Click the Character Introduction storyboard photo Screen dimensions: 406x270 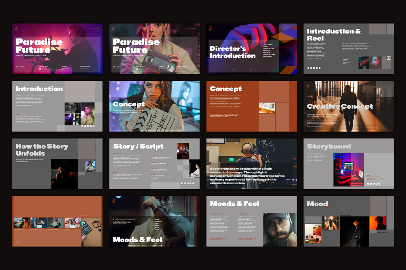[38, 223]
